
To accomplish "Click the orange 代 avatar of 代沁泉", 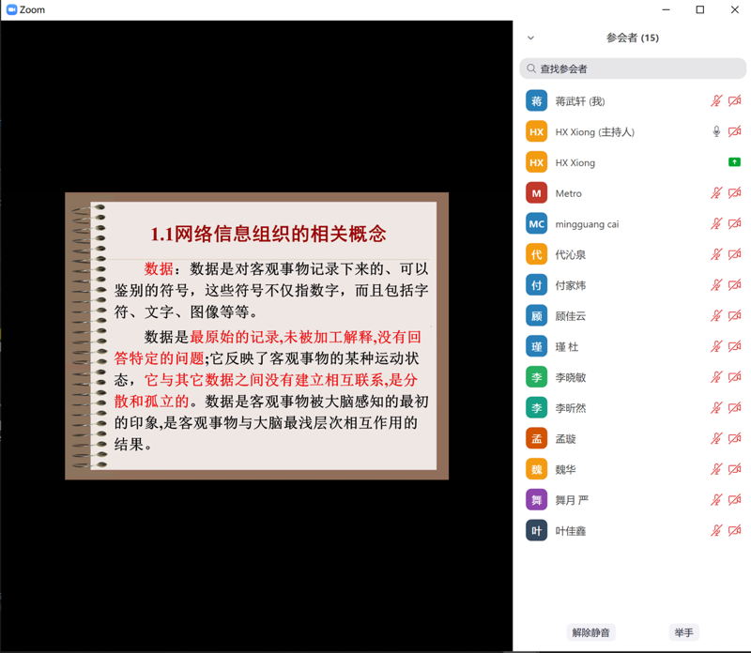I will pyautogui.click(x=536, y=254).
